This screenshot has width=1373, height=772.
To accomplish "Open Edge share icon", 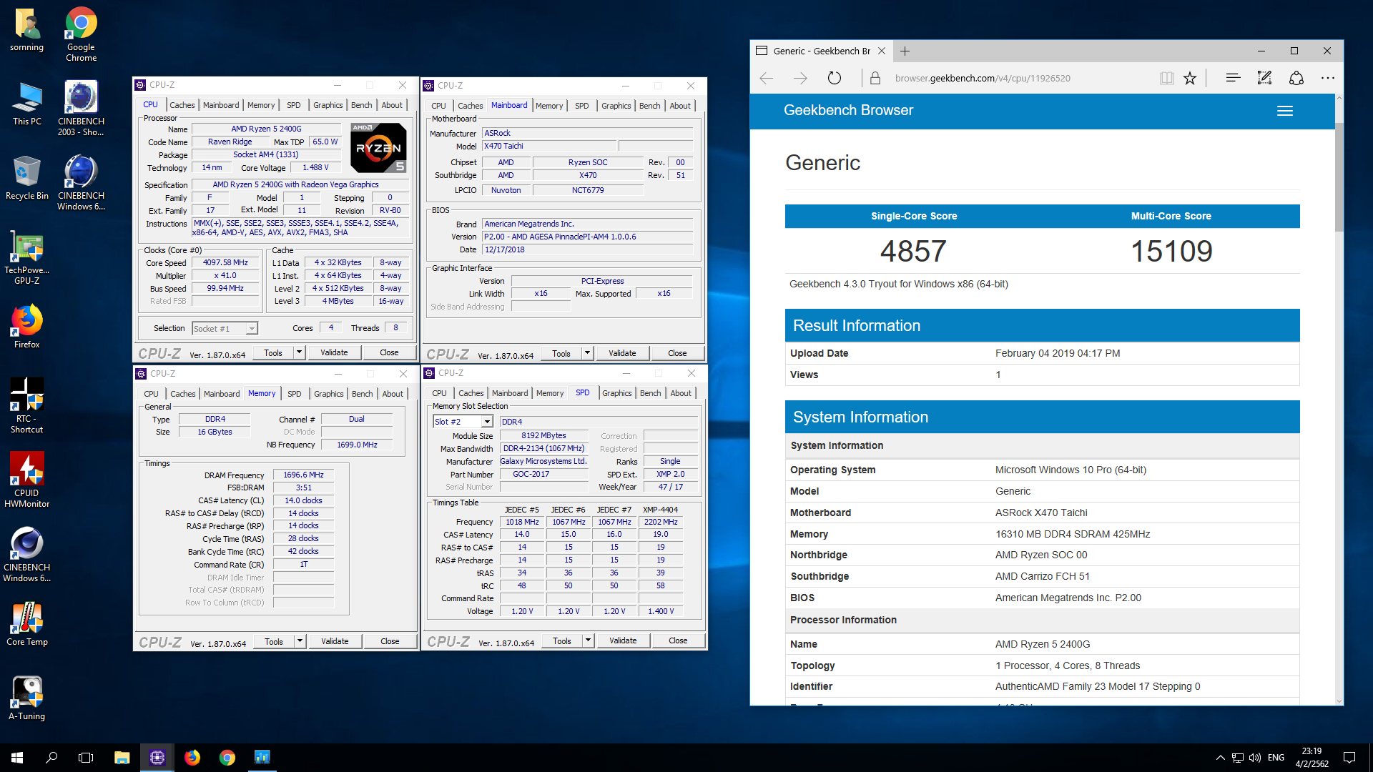I will coord(1296,78).
